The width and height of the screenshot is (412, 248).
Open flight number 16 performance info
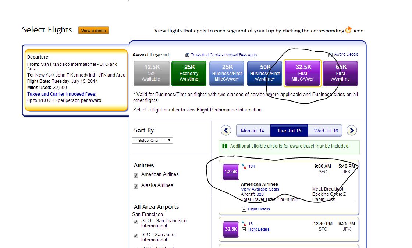[251, 224]
